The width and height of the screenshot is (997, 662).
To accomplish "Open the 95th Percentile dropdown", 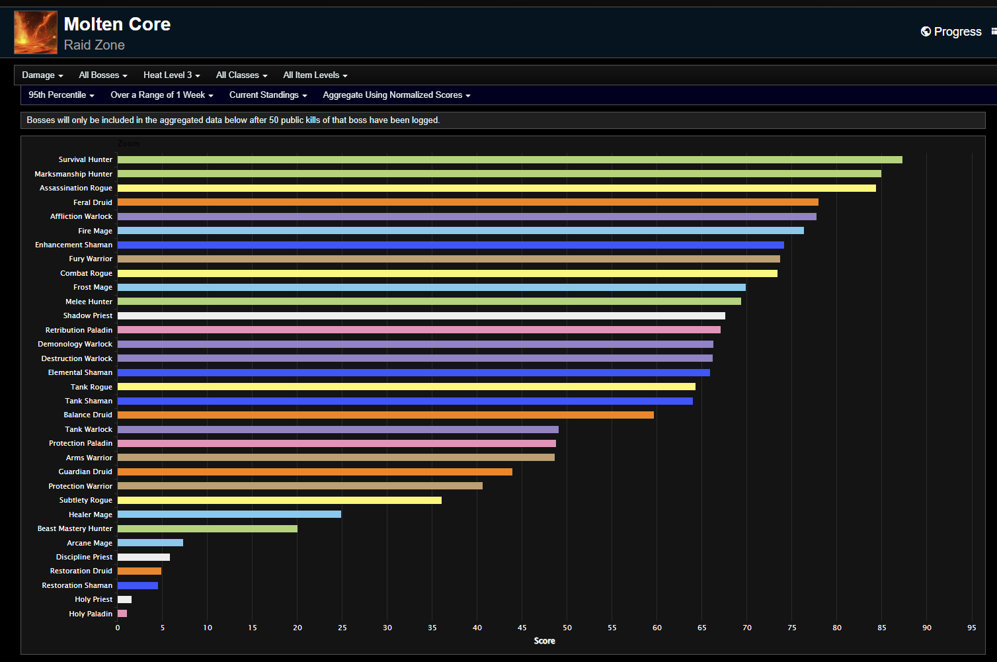I will click(60, 95).
